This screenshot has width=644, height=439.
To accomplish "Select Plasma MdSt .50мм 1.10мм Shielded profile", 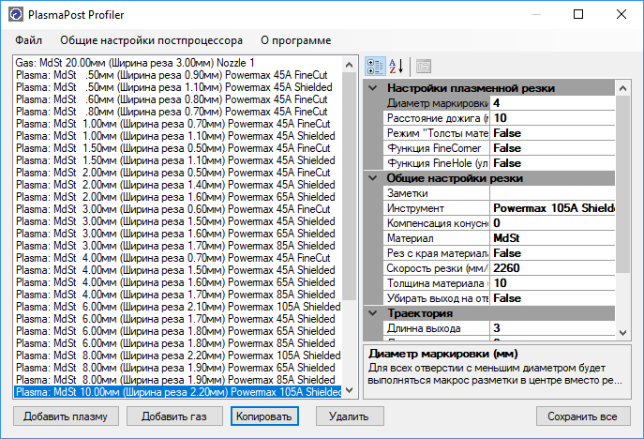I will coord(177,87).
